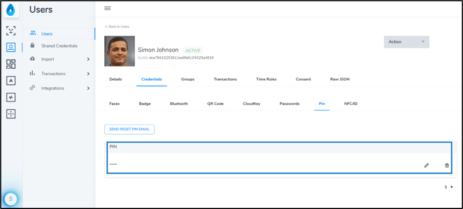
Task: Click the ACTIVE status badge
Action: coord(193,51)
